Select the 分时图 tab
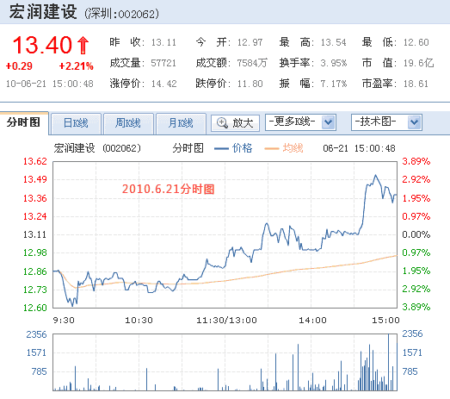450x399 pixels. 24,122
